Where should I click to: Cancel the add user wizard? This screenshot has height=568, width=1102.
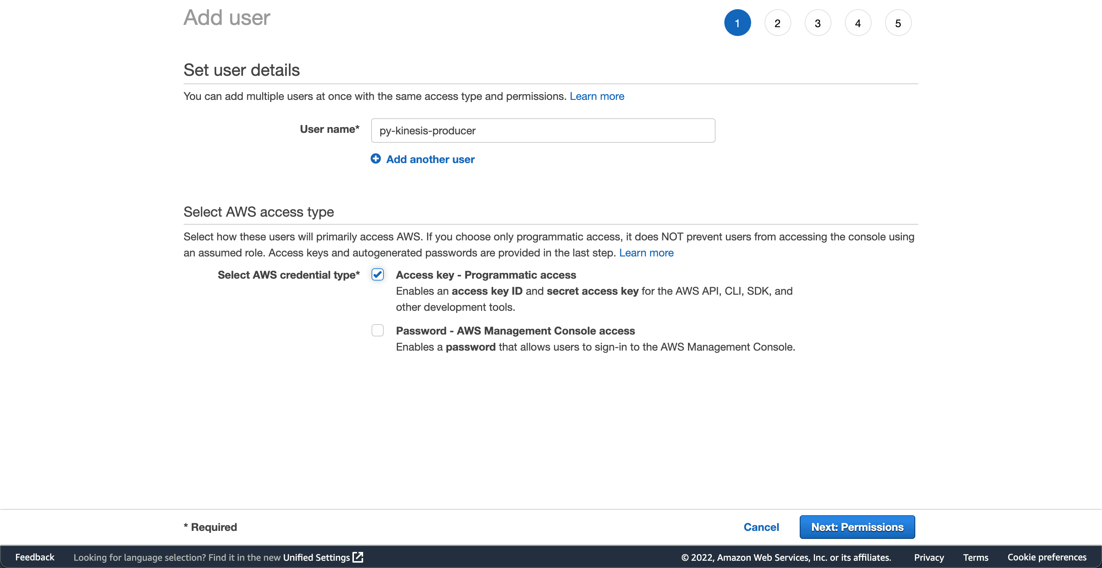click(761, 527)
